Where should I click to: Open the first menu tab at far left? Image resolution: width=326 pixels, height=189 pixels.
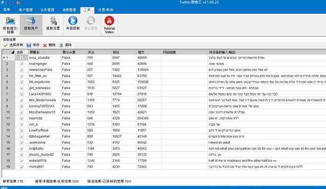[7, 10]
